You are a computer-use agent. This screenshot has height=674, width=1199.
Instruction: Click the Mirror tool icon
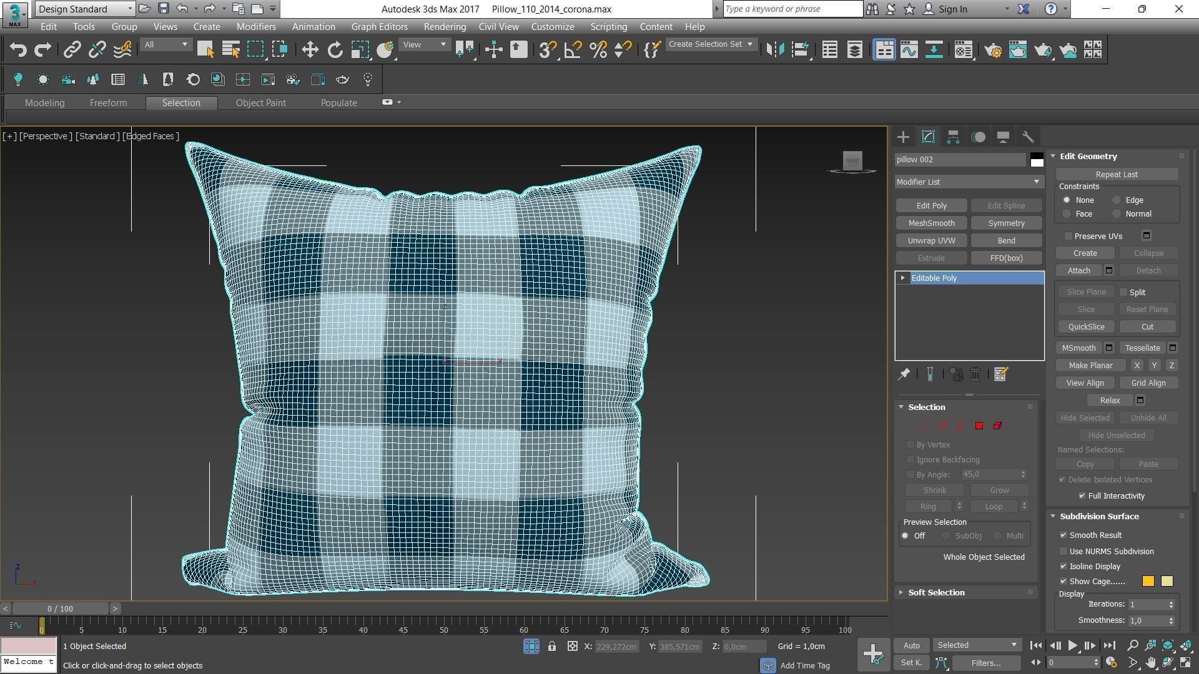click(x=775, y=50)
